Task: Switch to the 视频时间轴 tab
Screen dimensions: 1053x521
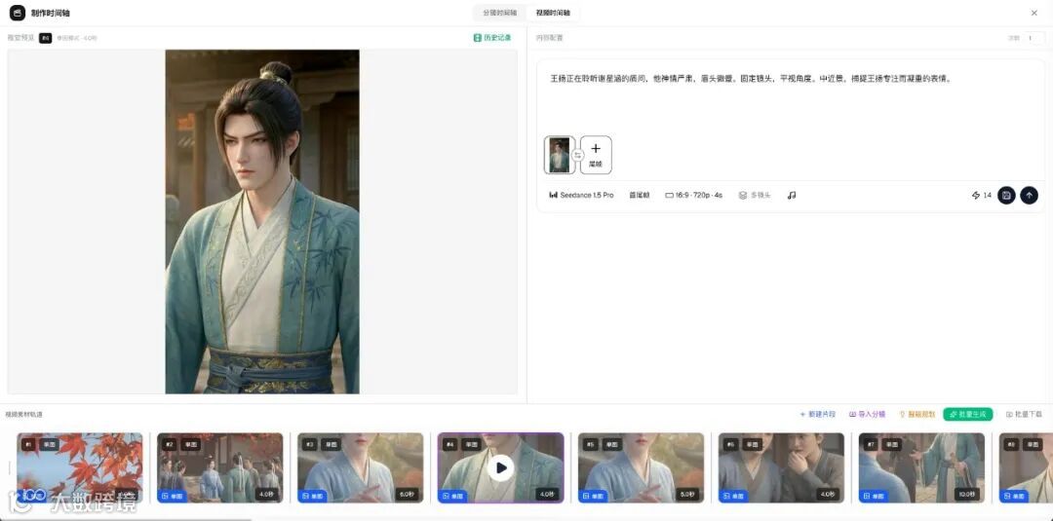Action: pyautogui.click(x=554, y=13)
